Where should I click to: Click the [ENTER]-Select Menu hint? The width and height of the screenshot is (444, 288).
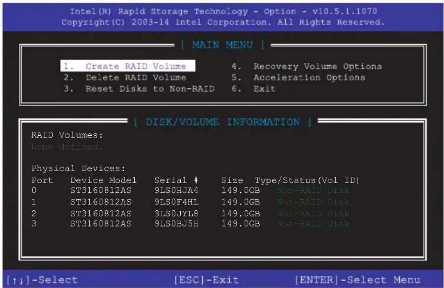[x=358, y=280]
